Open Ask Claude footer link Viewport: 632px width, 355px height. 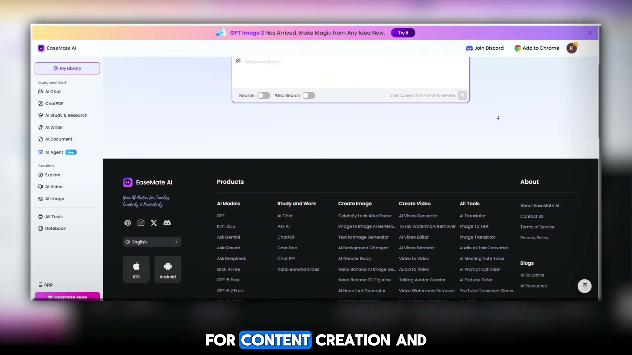tap(228, 248)
